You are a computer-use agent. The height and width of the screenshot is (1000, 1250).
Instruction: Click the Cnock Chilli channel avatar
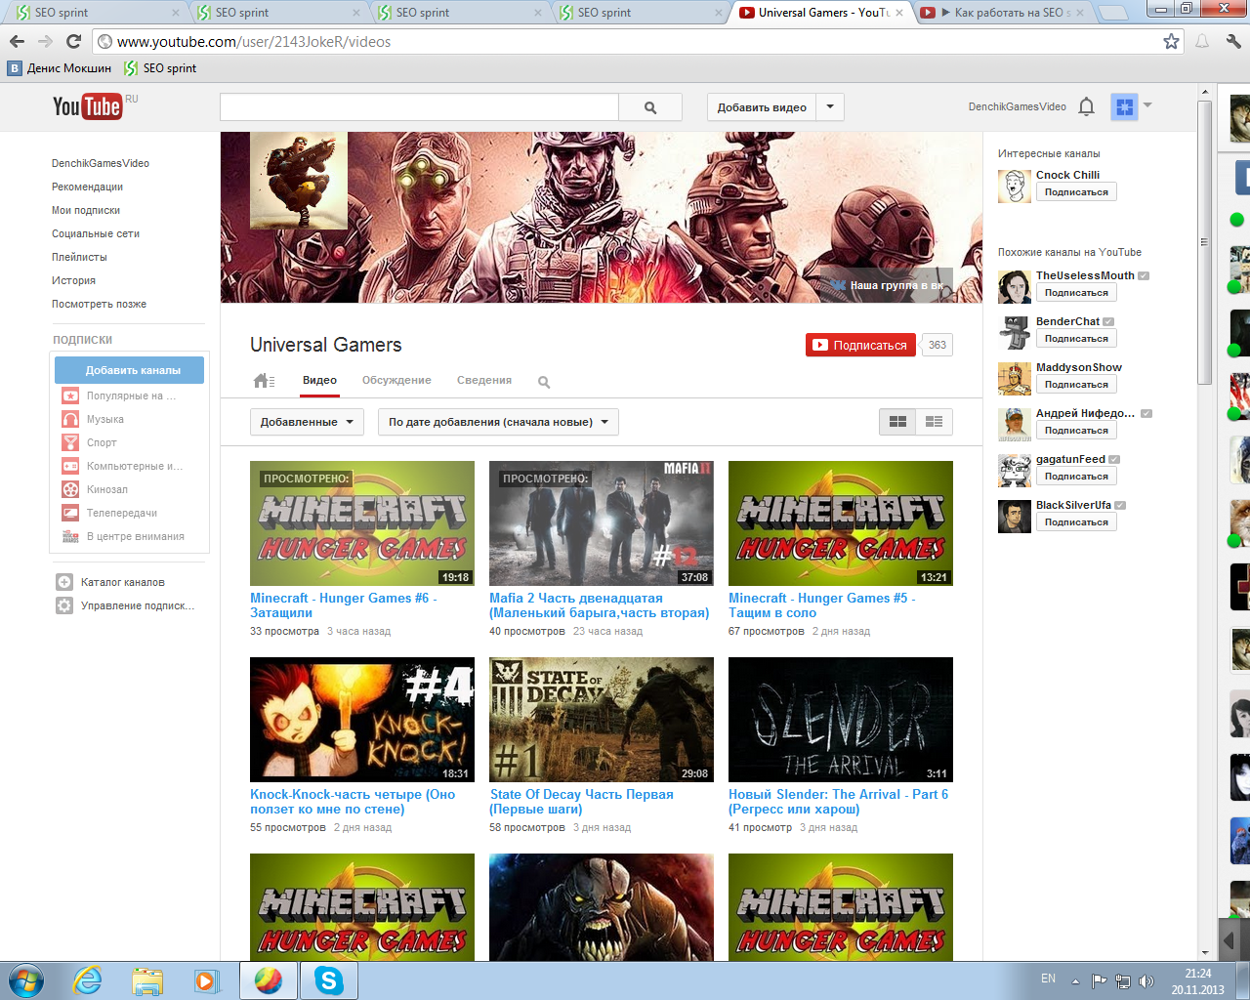pos(1015,186)
